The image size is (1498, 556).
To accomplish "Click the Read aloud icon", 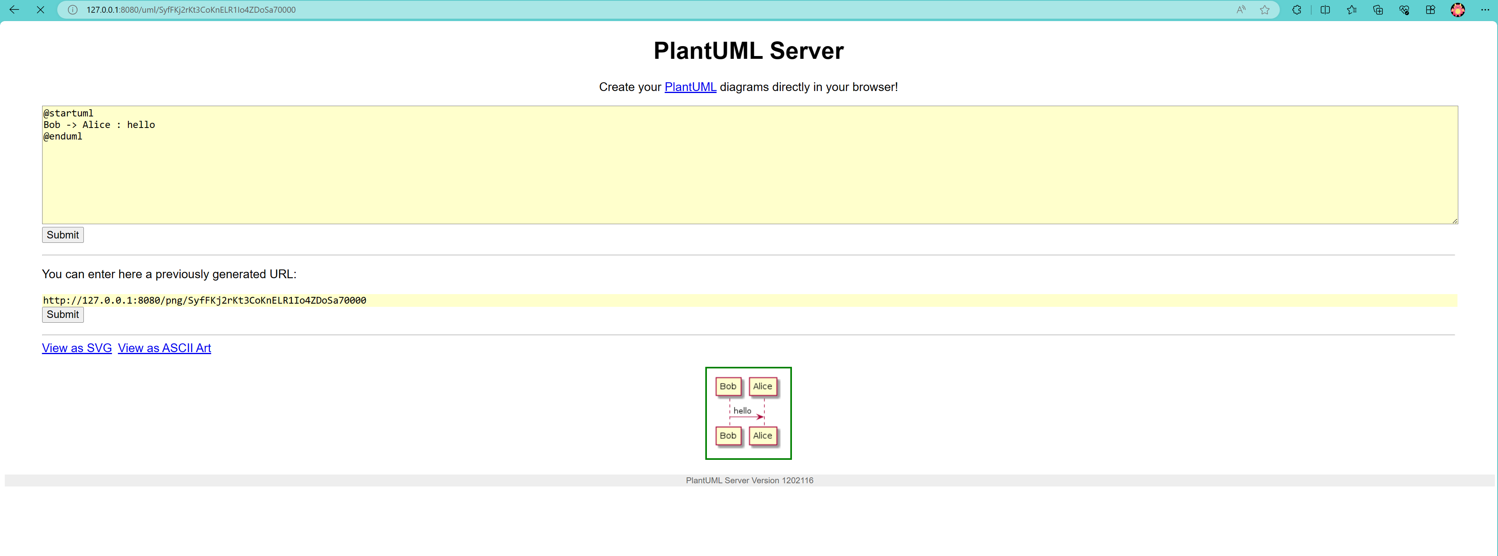I will tap(1241, 10).
